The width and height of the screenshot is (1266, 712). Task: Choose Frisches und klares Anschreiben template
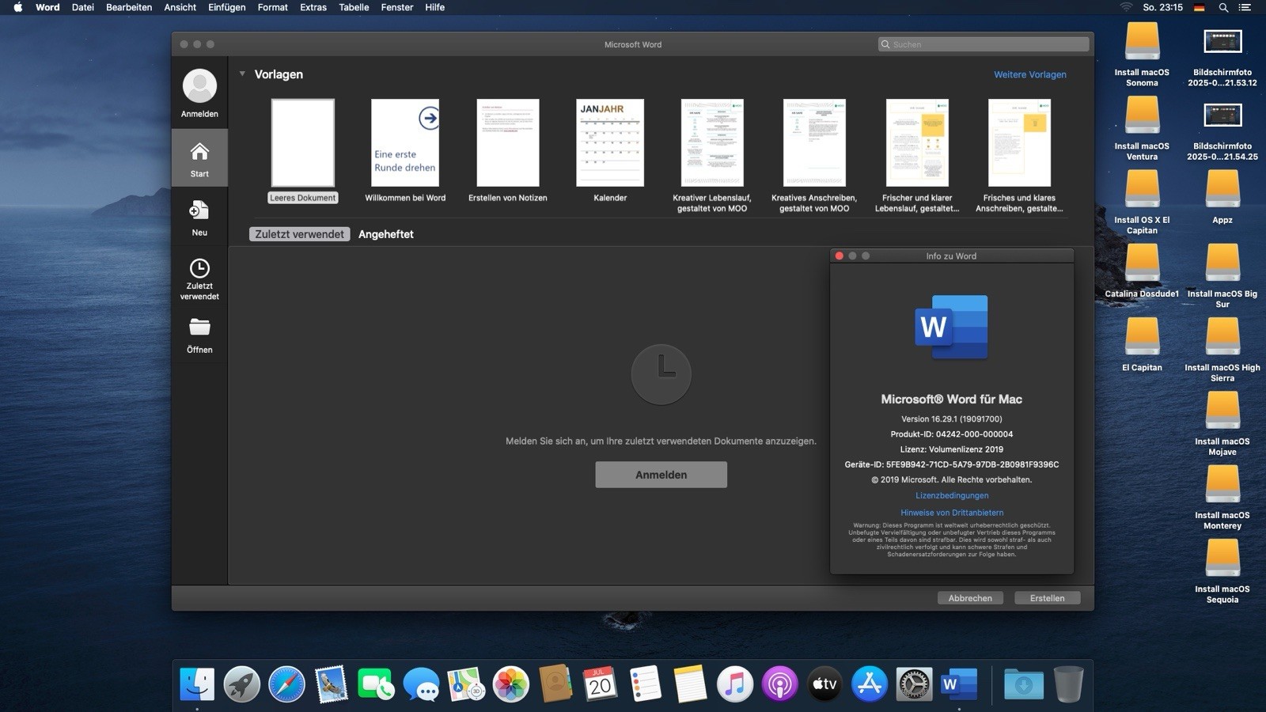(1019, 142)
